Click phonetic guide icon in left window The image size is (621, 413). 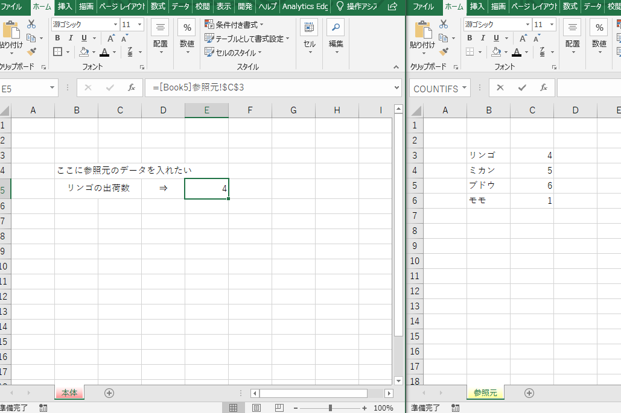click(x=130, y=52)
